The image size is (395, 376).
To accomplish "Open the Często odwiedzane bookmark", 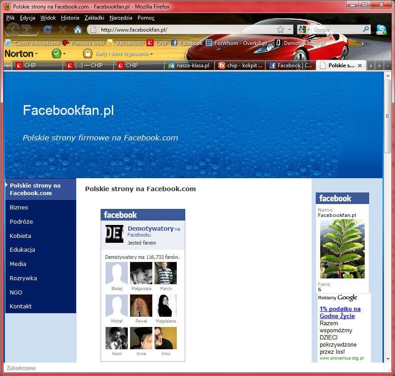I will [x=33, y=43].
